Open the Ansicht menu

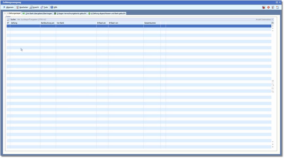tap(34, 7)
